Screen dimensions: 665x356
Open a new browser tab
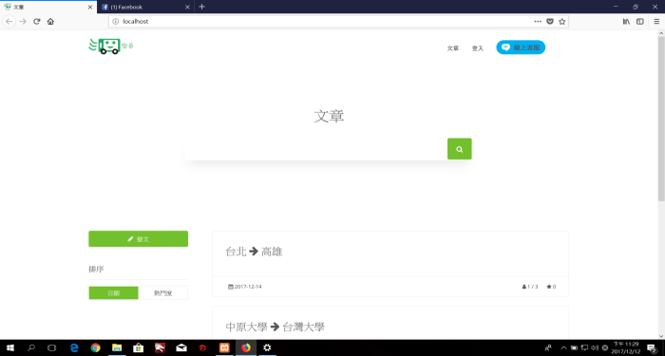click(201, 7)
